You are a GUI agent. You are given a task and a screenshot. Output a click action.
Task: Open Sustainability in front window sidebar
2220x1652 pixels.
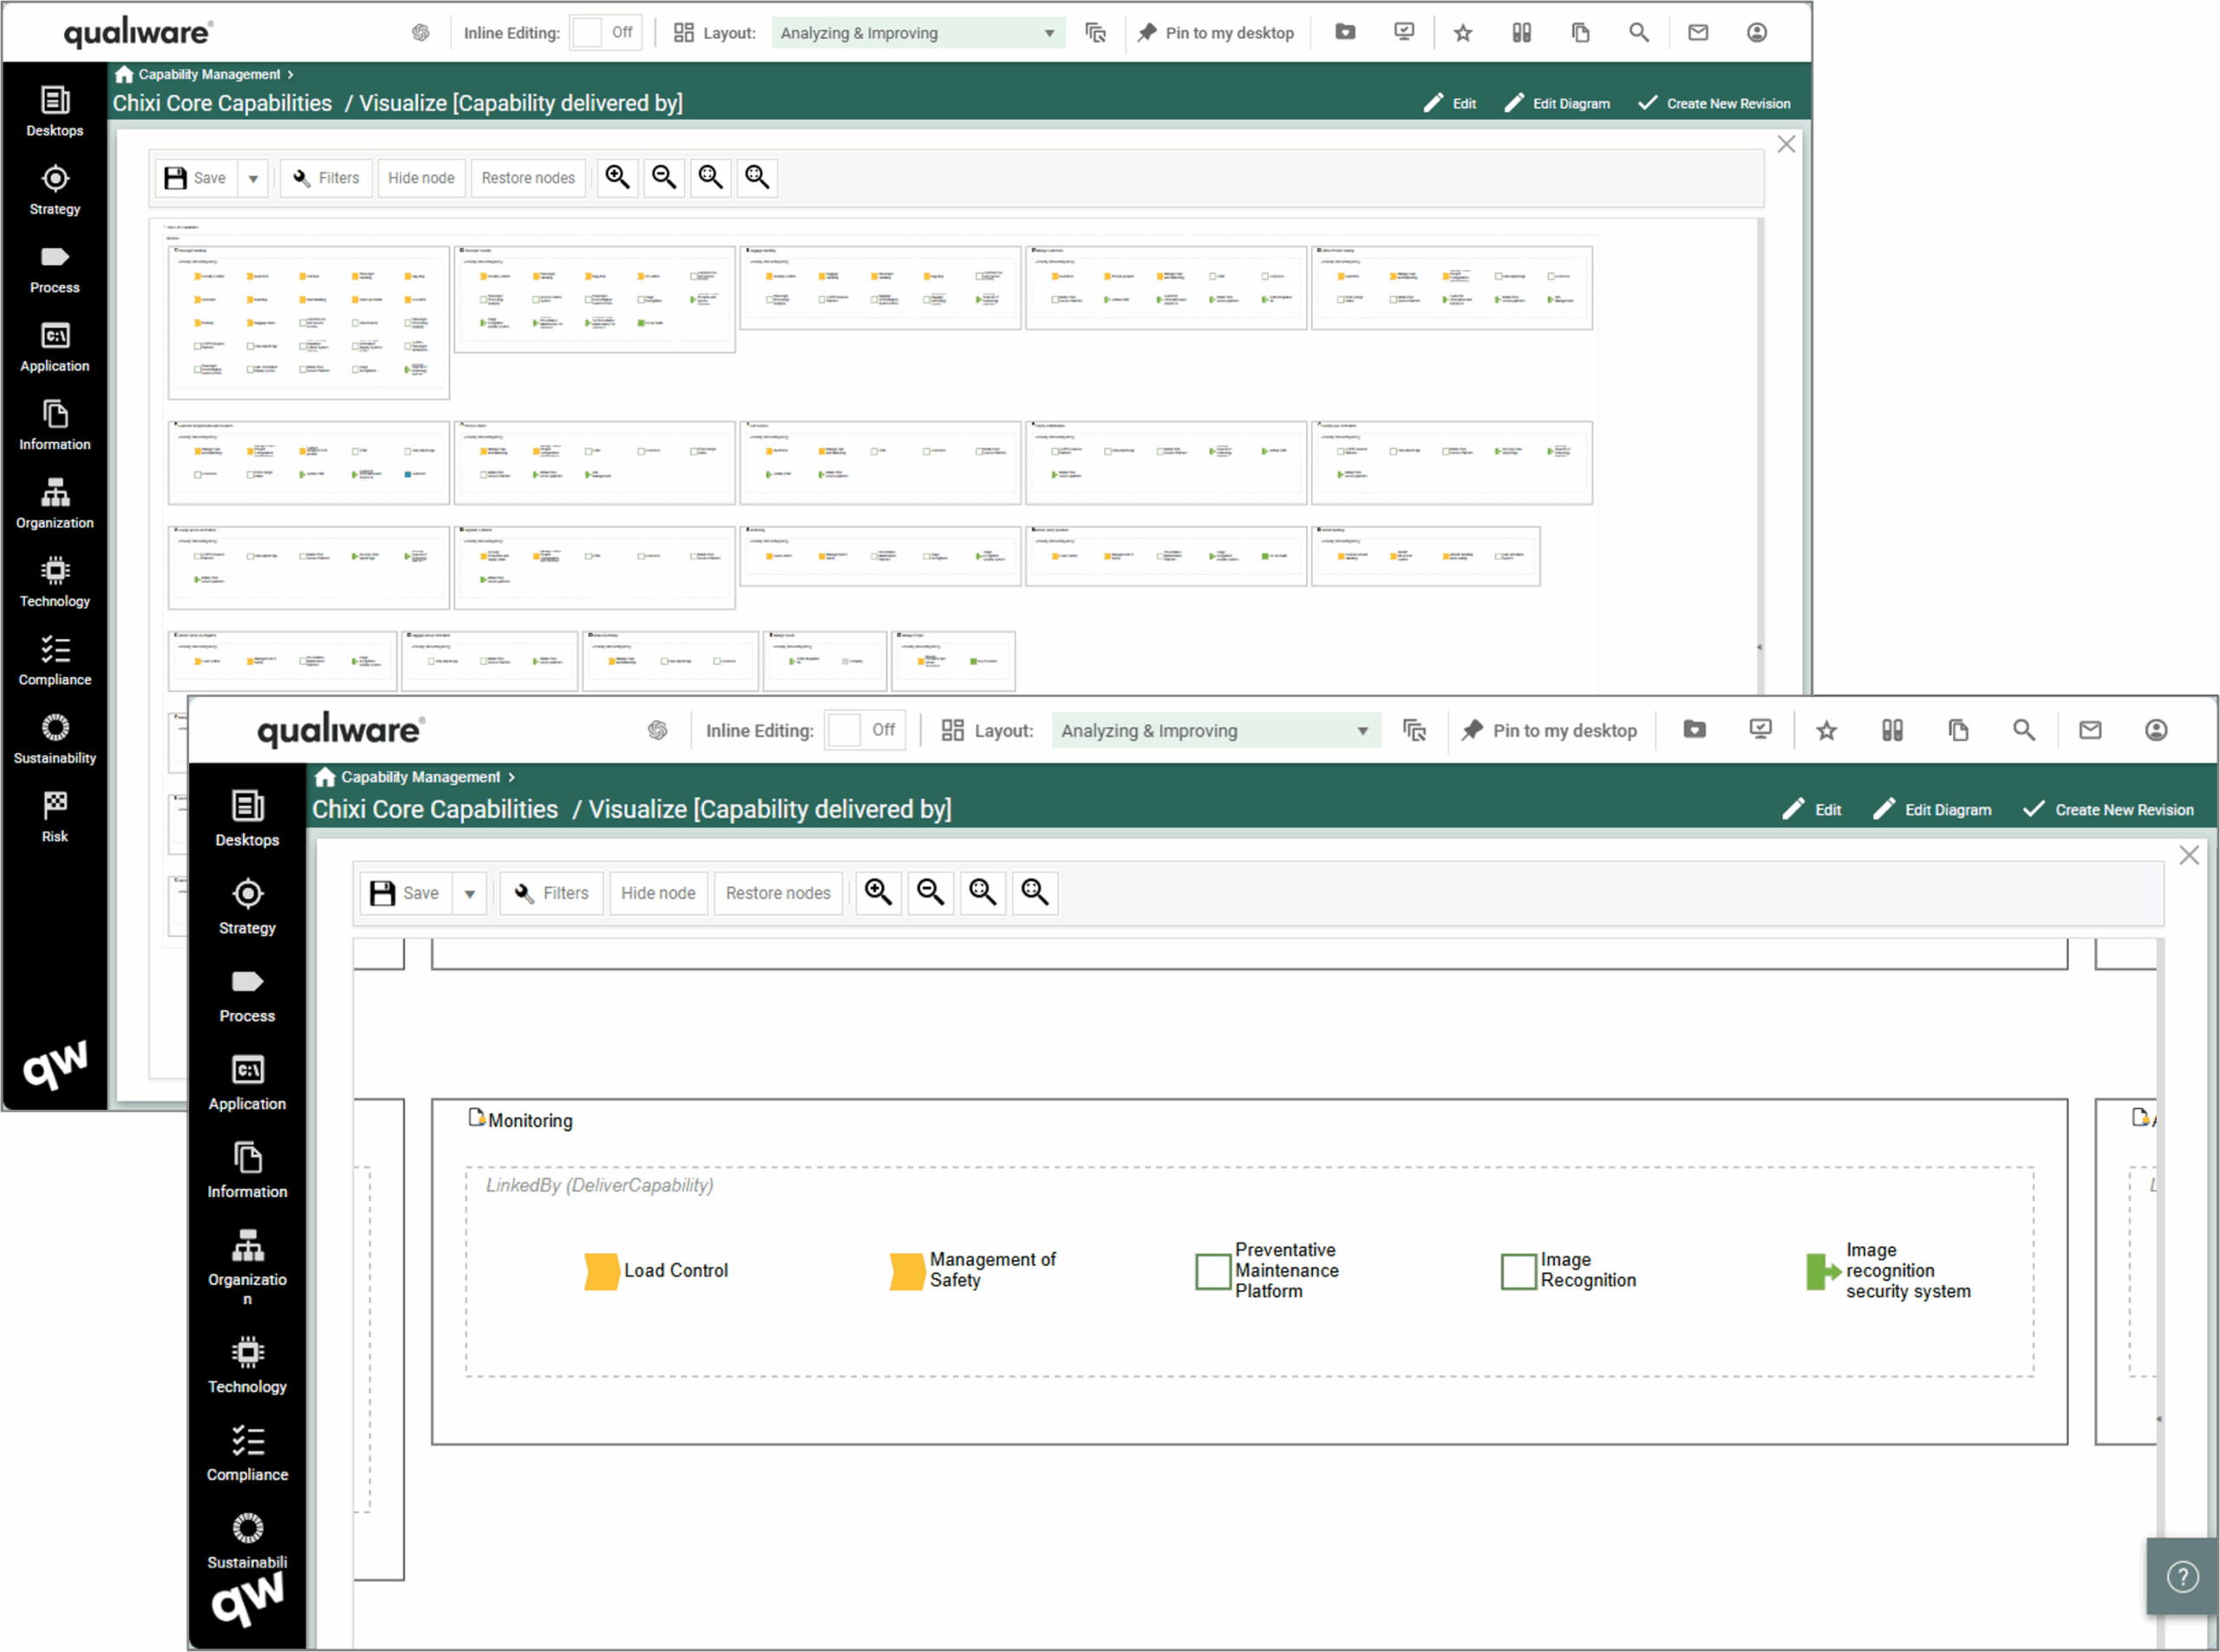point(247,1541)
